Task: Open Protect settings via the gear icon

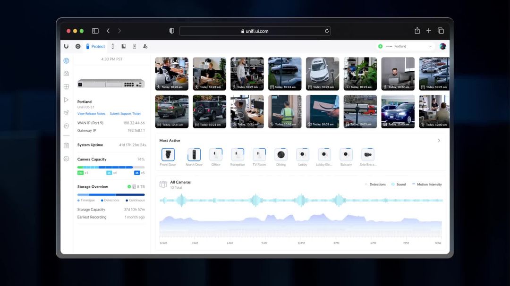Action: pyautogui.click(x=66, y=159)
